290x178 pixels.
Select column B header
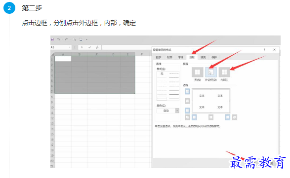(80, 54)
